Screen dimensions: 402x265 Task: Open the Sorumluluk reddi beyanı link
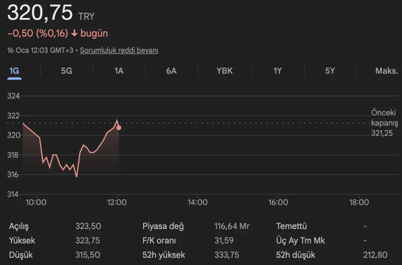[119, 50]
